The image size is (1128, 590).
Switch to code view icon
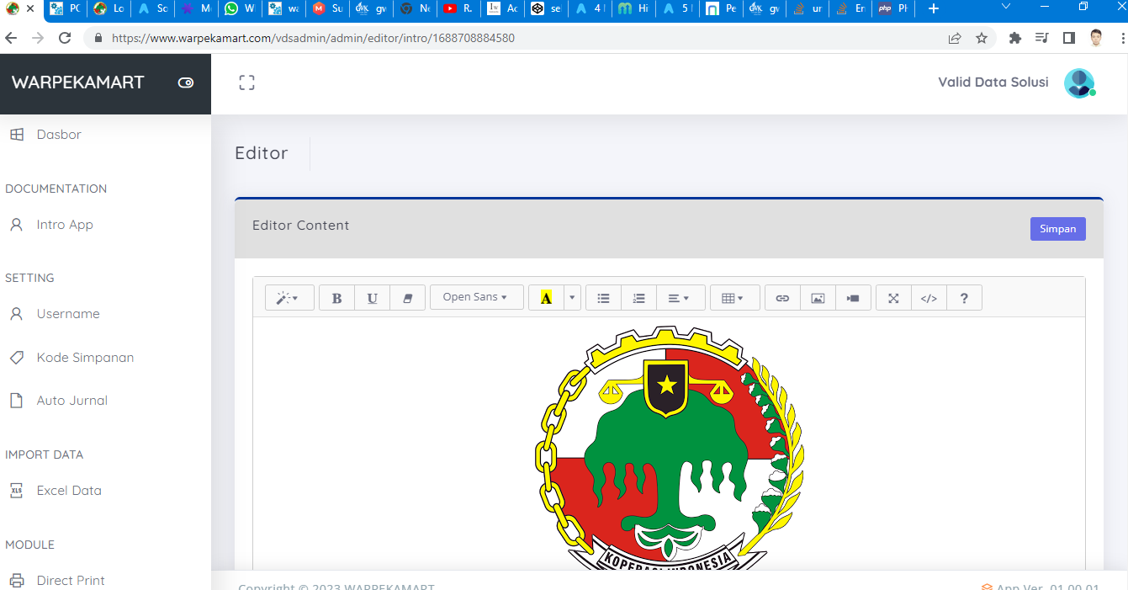tap(929, 298)
